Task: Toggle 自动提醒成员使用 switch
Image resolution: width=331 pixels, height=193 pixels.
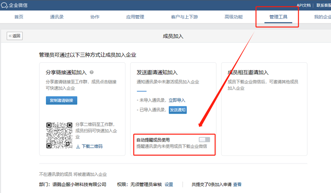Action: tap(204, 139)
